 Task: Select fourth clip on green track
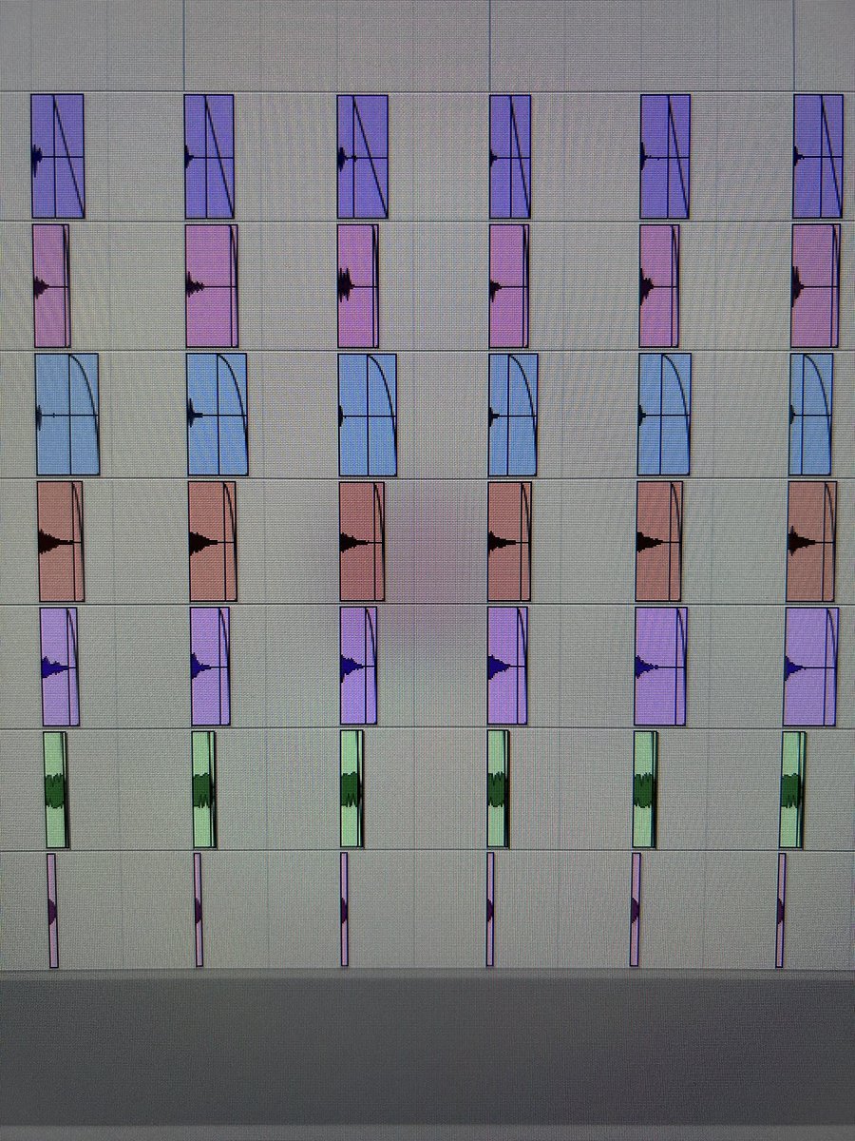[x=499, y=789]
